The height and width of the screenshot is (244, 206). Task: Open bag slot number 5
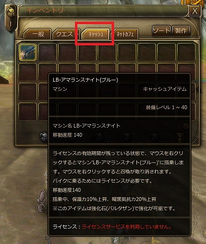tap(158, 137)
